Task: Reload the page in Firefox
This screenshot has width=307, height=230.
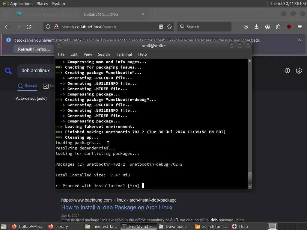Action: click(x=29, y=27)
